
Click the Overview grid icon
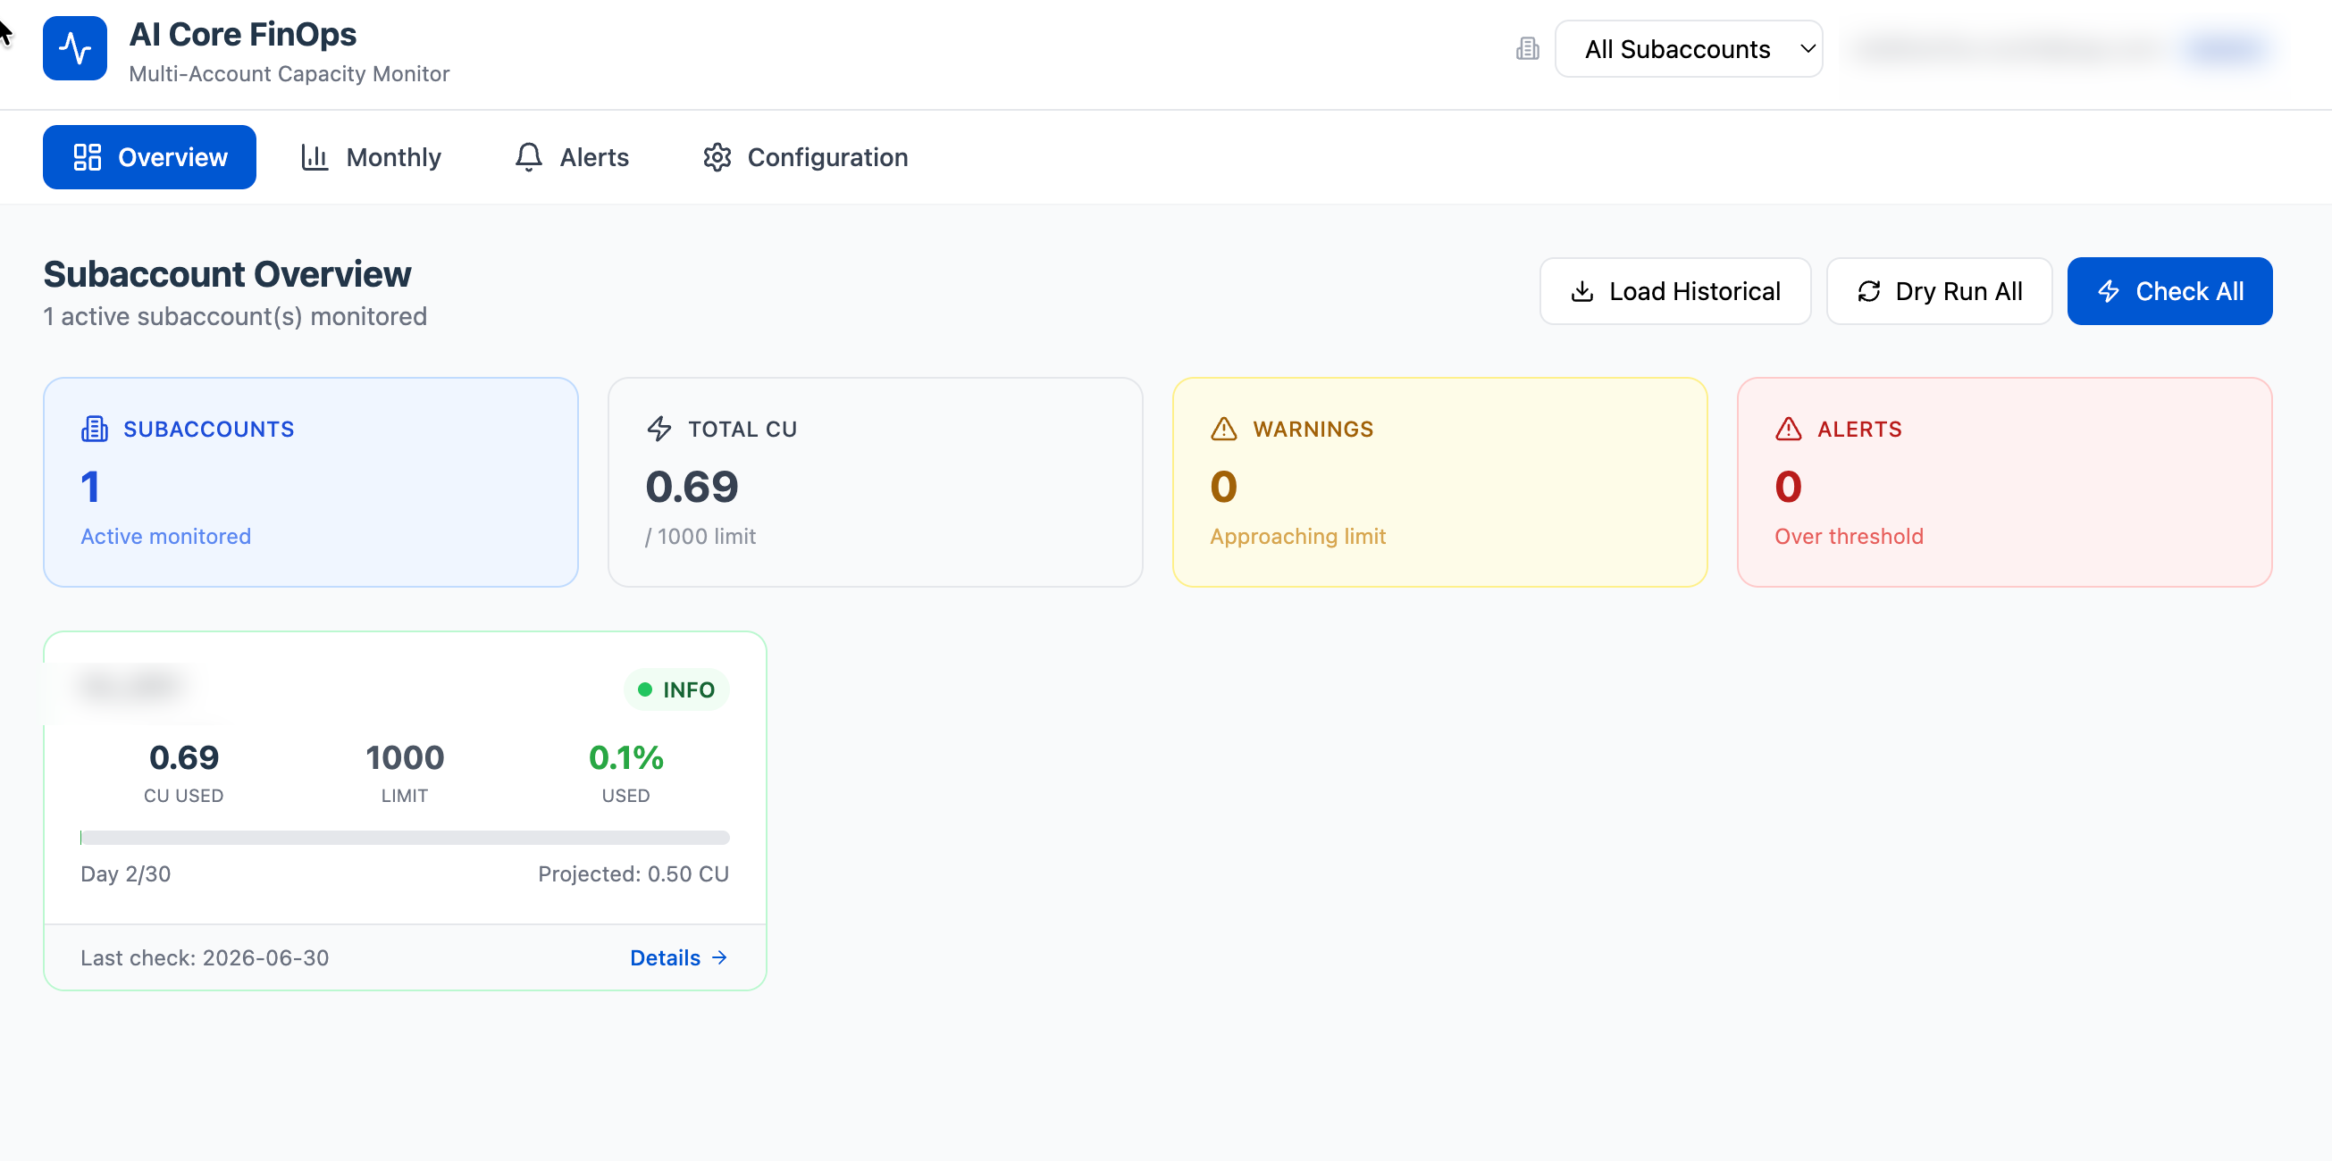click(x=87, y=157)
